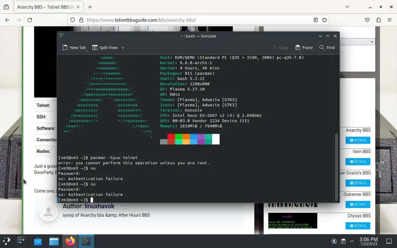Close the Anarchy BBS browser tab

pyautogui.click(x=78, y=7)
